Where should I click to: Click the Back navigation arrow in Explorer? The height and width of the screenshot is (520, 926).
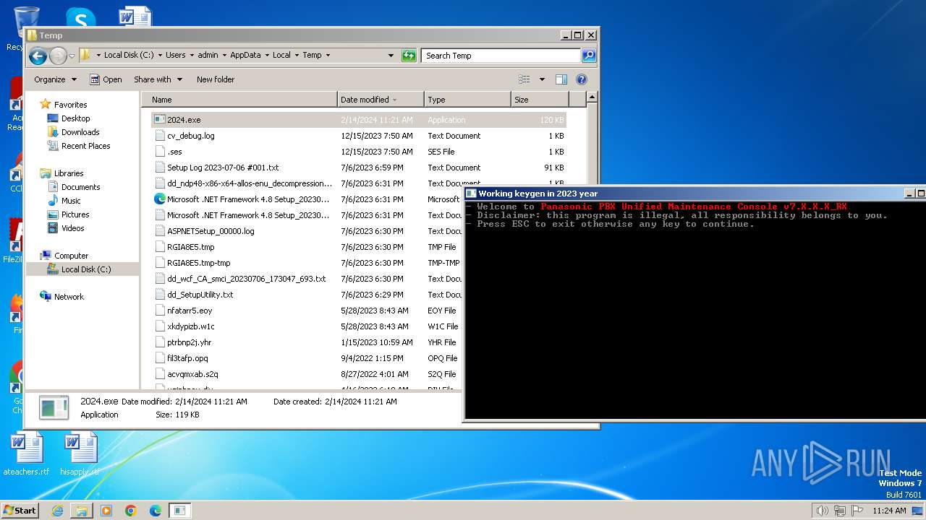coord(38,56)
